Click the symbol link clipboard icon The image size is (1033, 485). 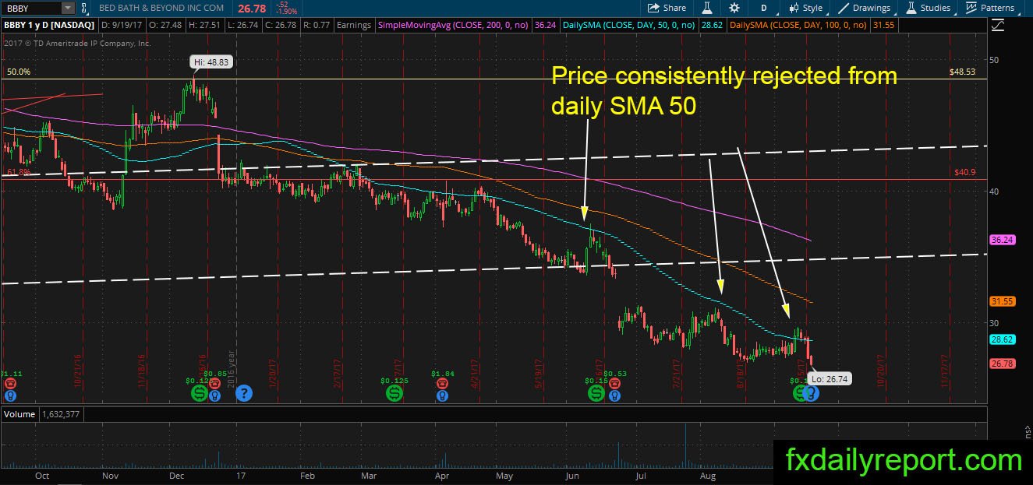click(85, 8)
